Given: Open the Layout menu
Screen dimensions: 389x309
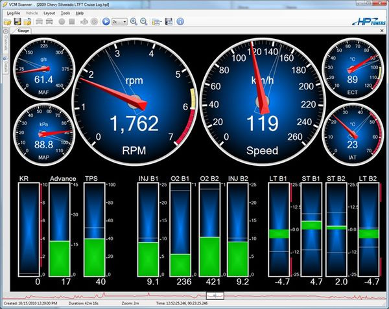Looking at the screenshot, I should pyautogui.click(x=49, y=12).
